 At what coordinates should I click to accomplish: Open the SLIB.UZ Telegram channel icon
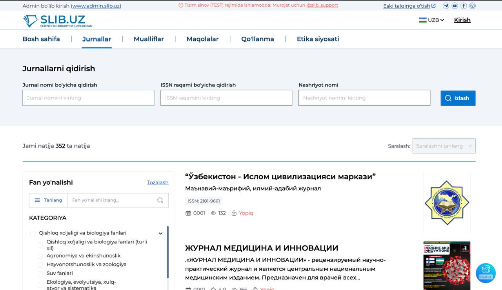[x=446, y=5]
